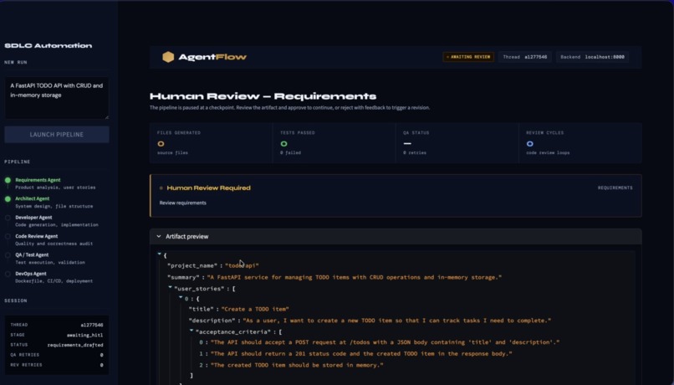Image resolution: width=674 pixels, height=385 pixels.
Task: Collapse the acceptance_criteria array triangle
Action: (191, 331)
